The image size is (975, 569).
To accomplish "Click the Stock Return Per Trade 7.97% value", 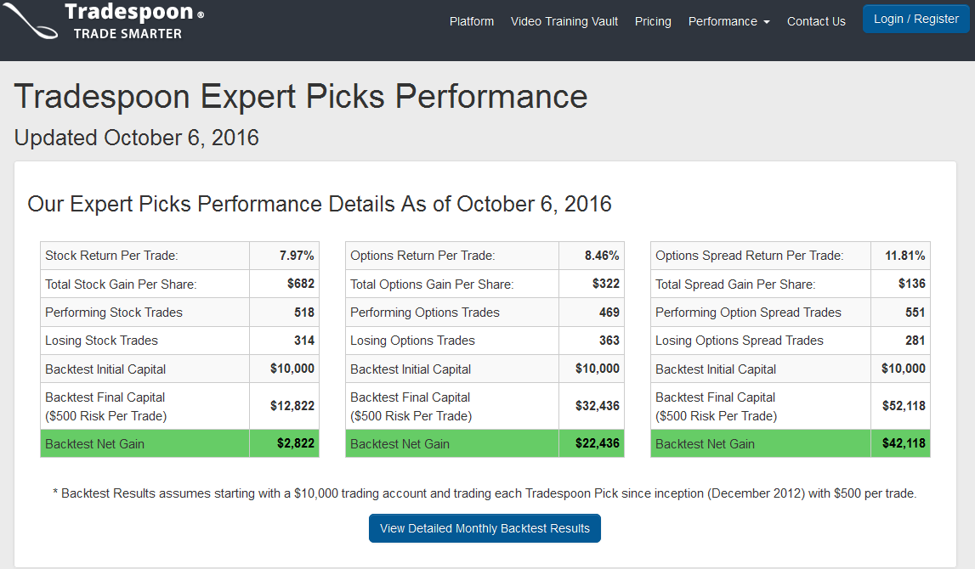I will coord(297,256).
